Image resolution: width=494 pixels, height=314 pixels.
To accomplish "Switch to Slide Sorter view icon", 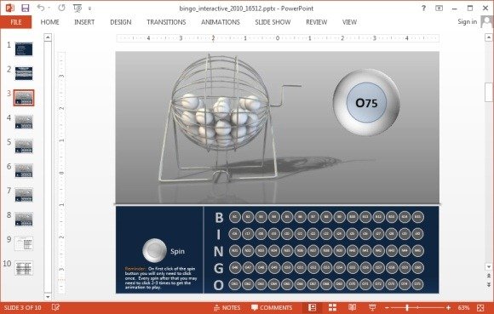I will point(332,307).
